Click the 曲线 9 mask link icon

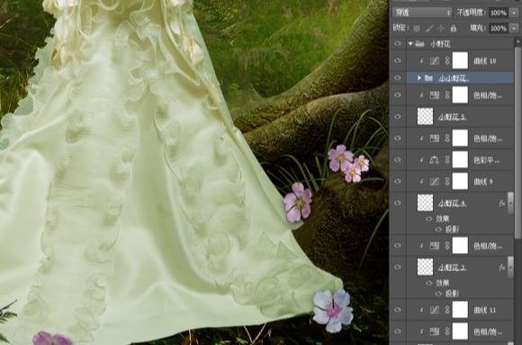pos(447,181)
